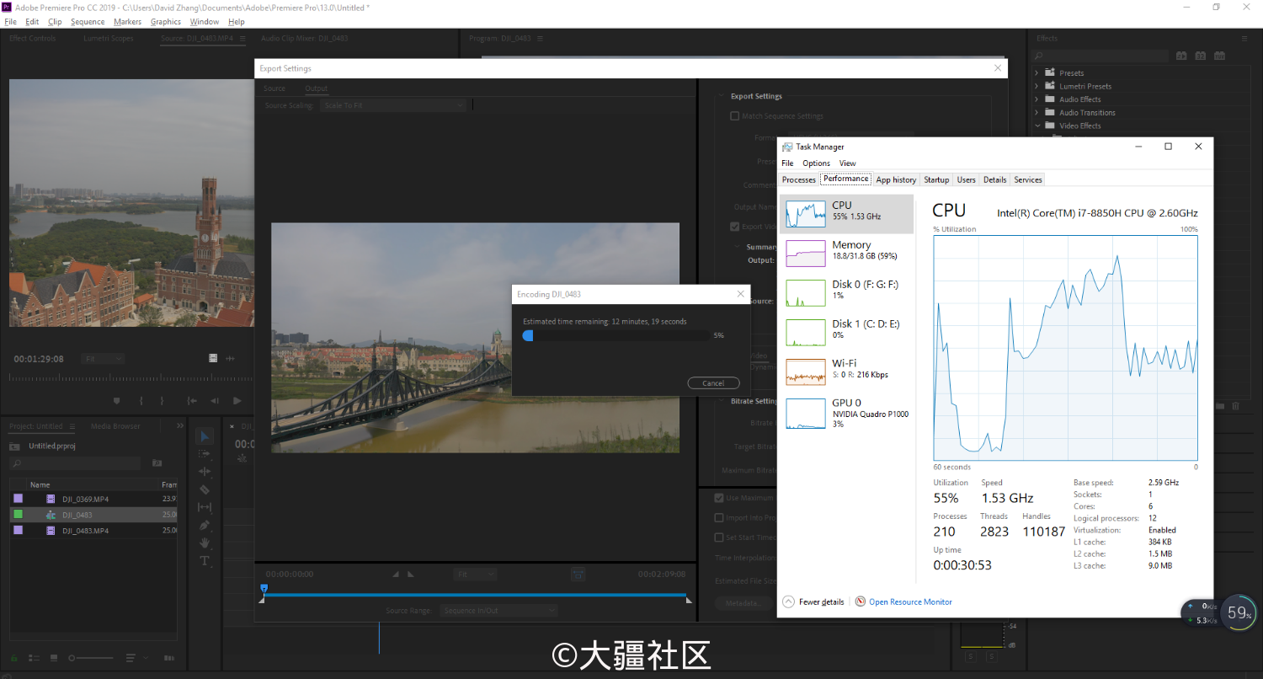Click the Add Marker icon in Source monitor
Image resolution: width=1263 pixels, height=679 pixels.
117,401
